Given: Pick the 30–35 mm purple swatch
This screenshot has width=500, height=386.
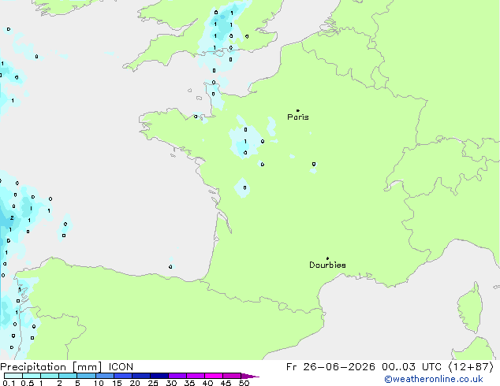Looking at the screenshot, I should 177,376.
